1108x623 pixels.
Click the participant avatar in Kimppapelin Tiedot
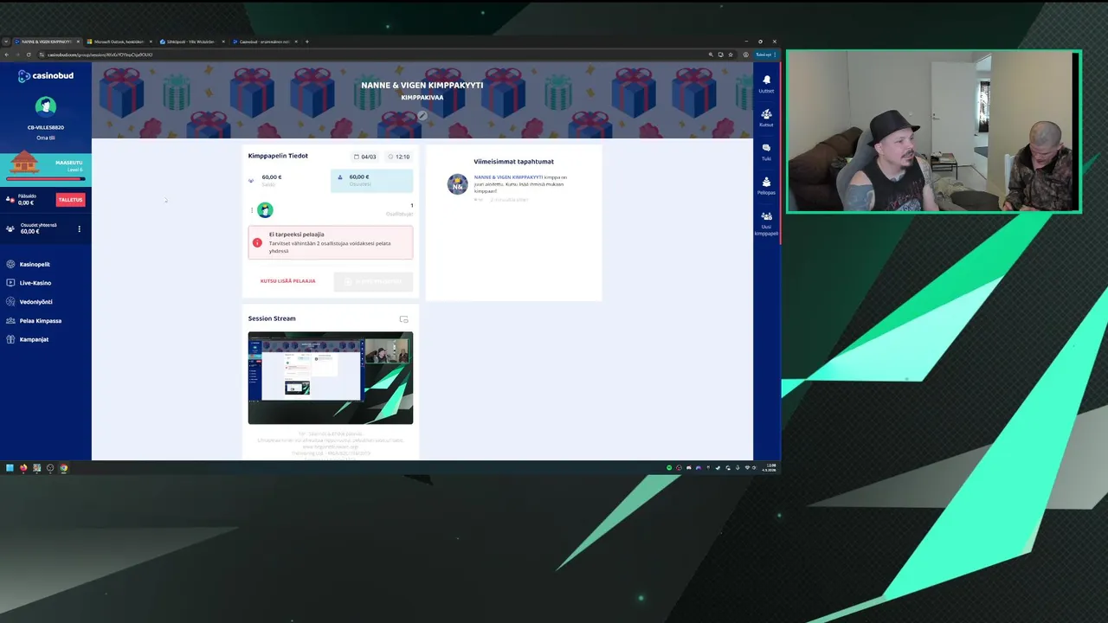(x=265, y=210)
